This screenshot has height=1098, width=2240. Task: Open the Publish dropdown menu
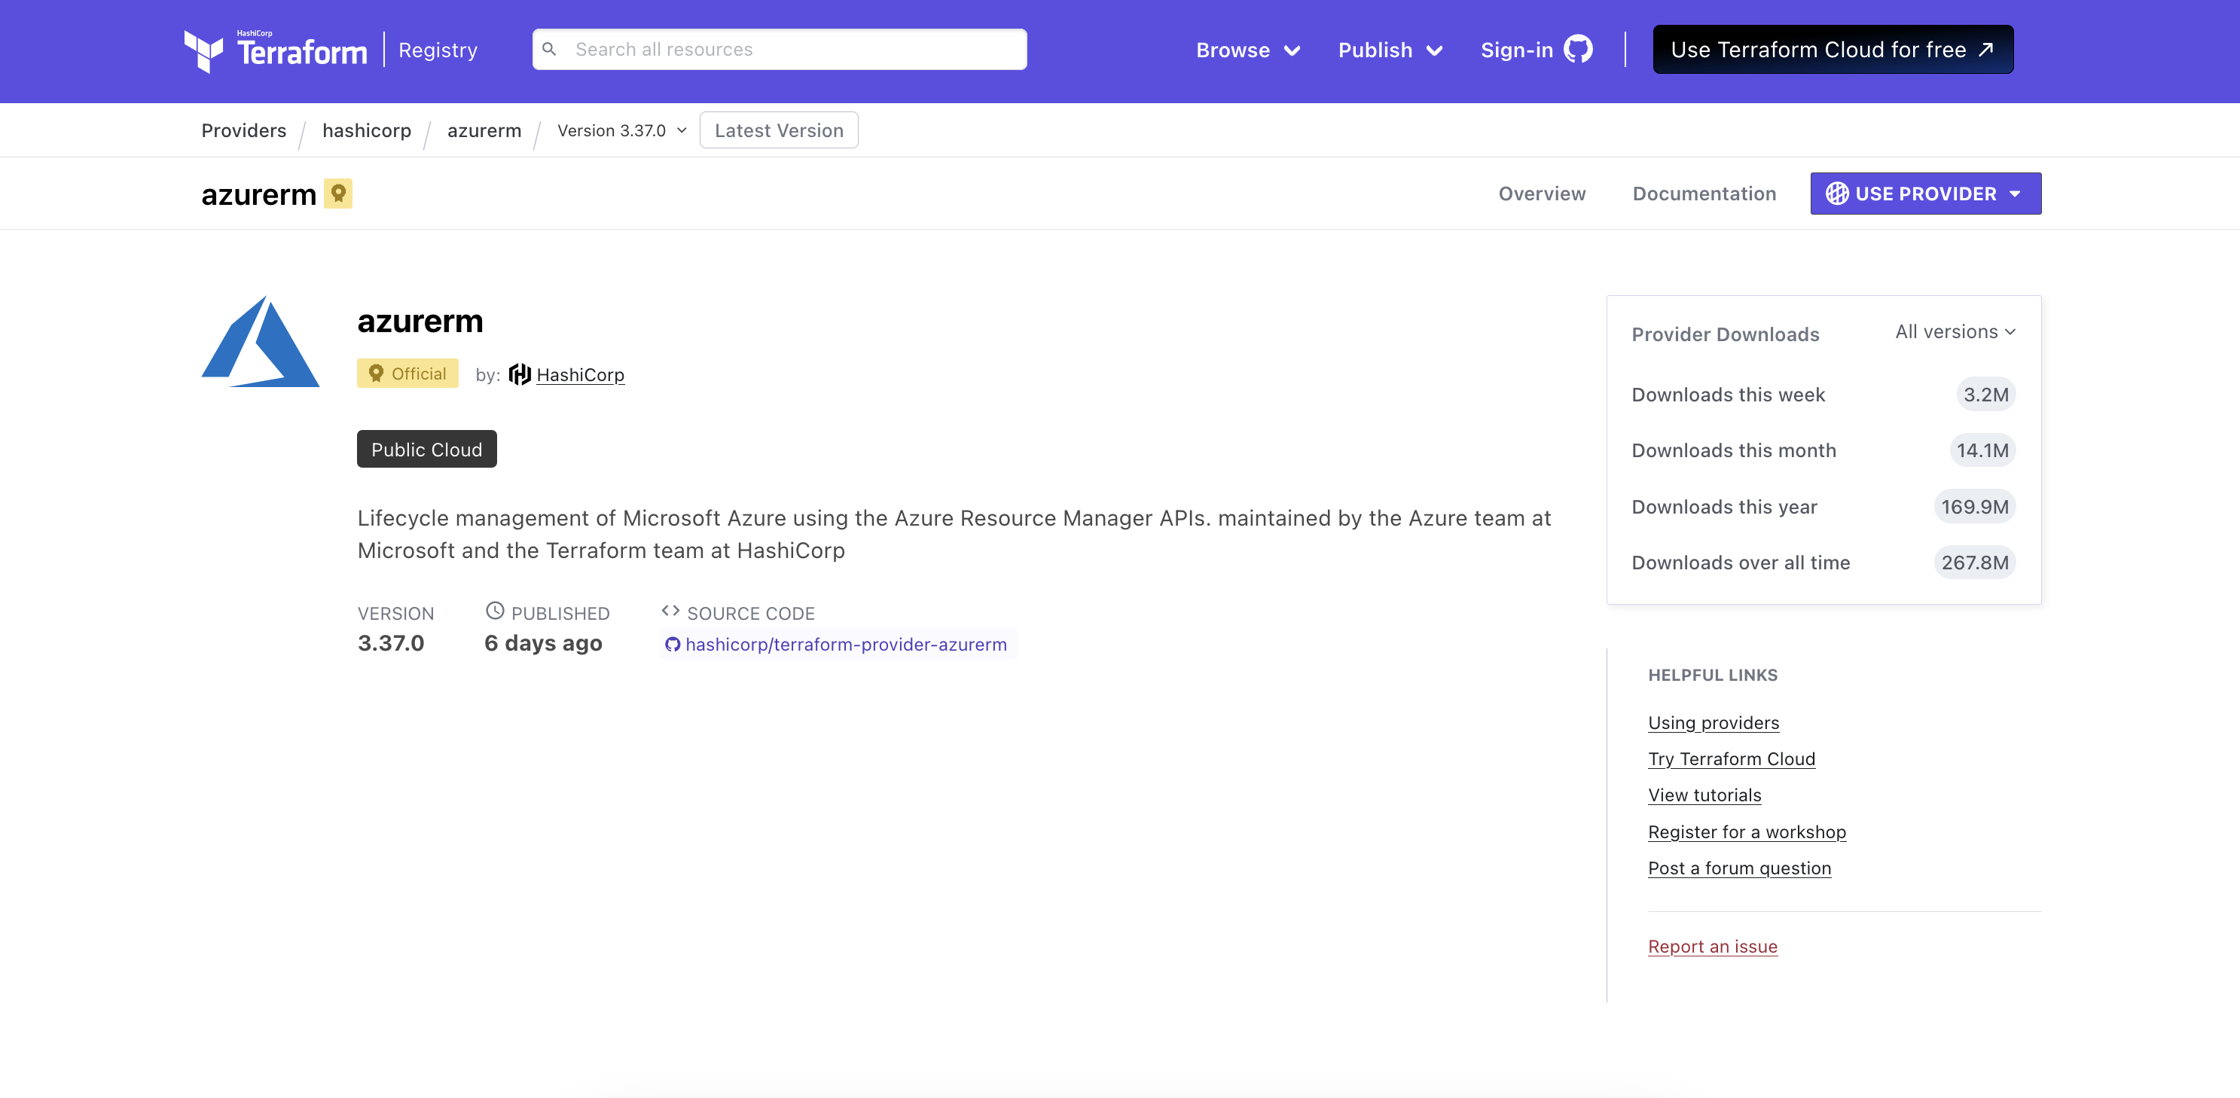pos(1390,50)
